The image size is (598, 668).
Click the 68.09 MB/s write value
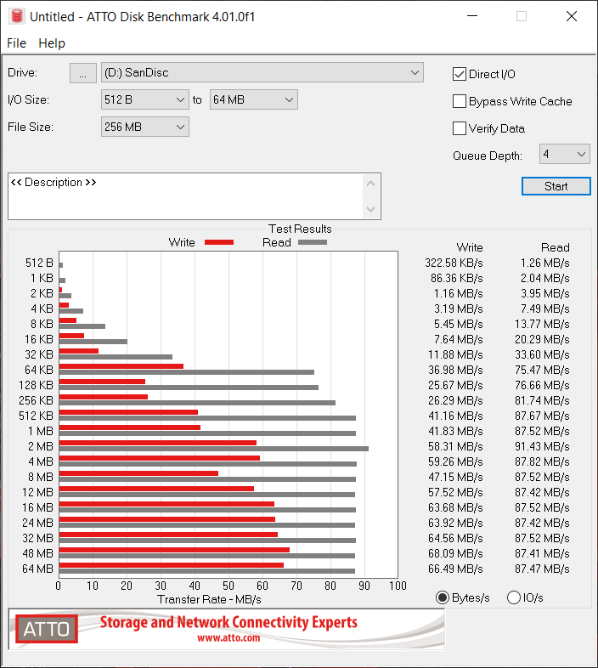[x=455, y=553]
